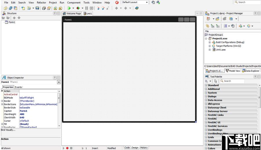The width and height of the screenshot is (261, 150).
Task: Click the Program reset stop icon
Action: (91, 8)
